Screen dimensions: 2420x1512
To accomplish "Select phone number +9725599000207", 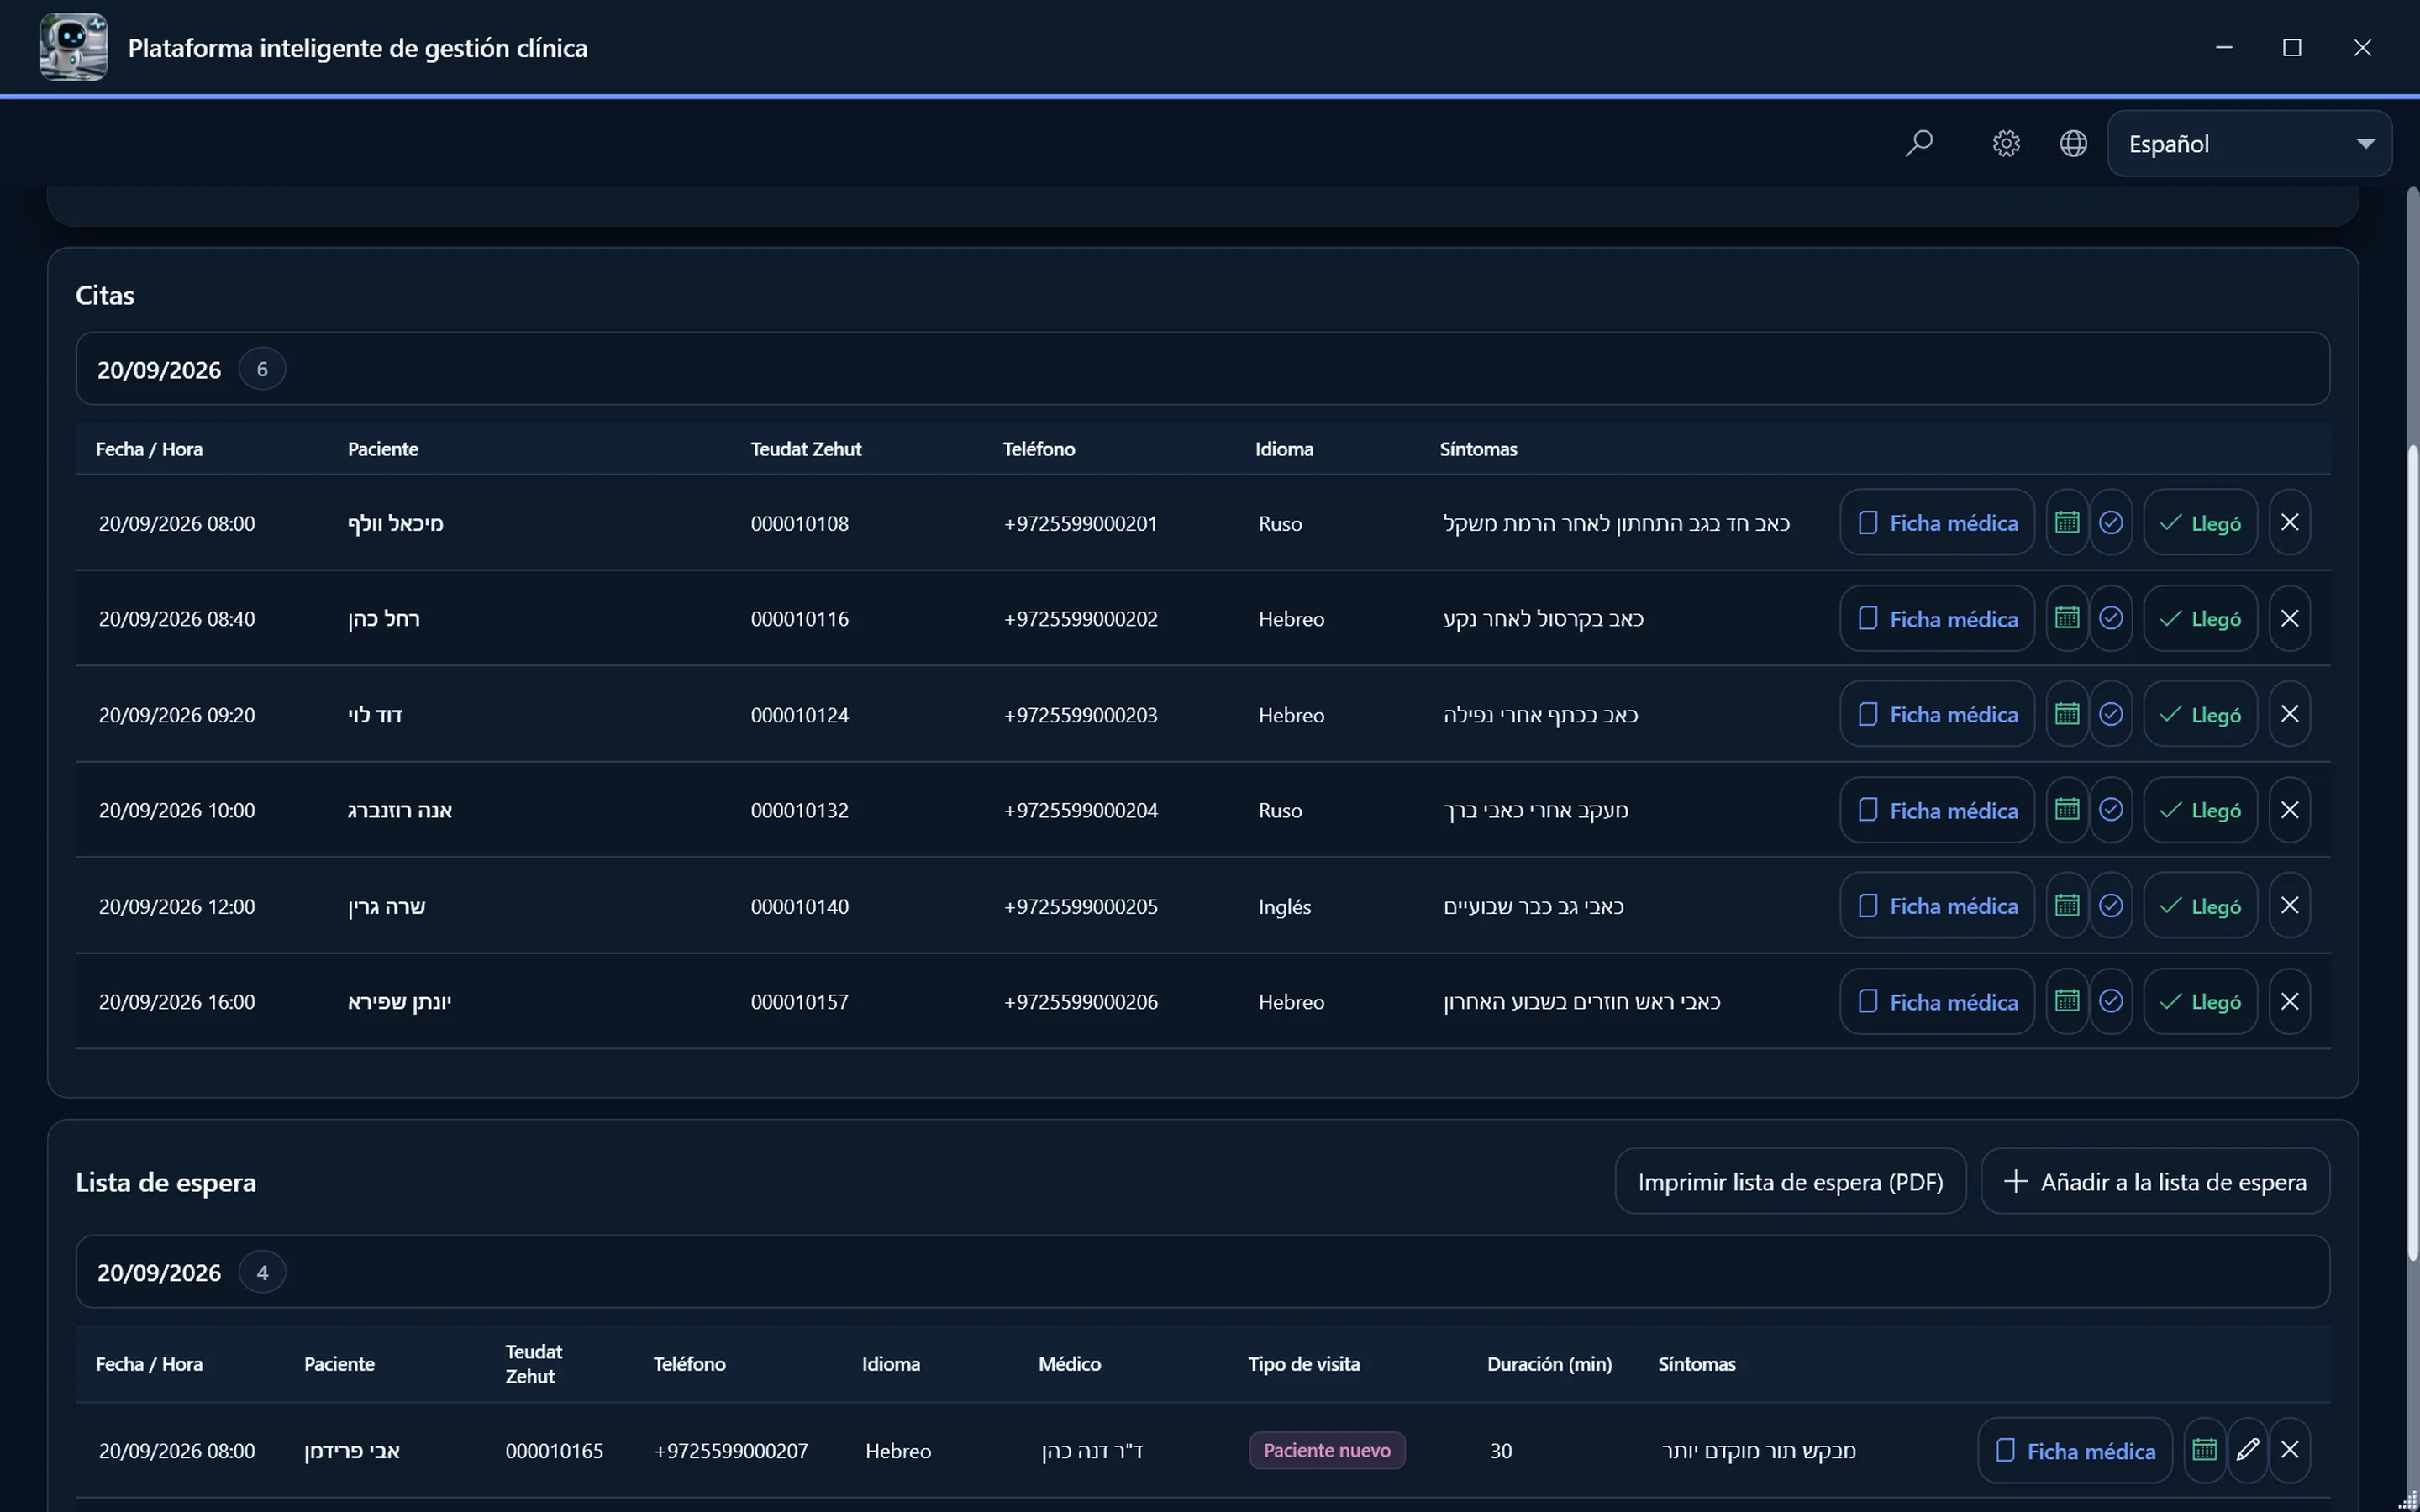I will coord(731,1451).
